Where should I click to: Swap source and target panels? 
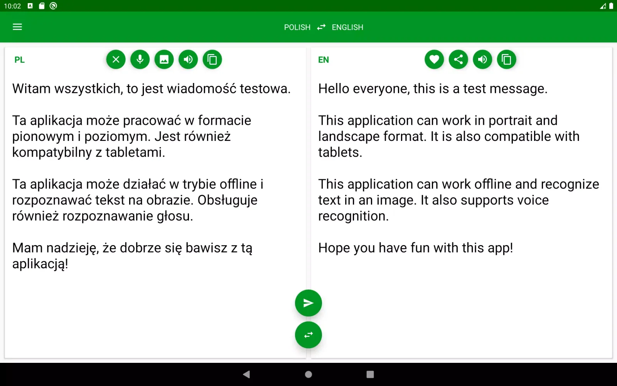click(x=308, y=335)
